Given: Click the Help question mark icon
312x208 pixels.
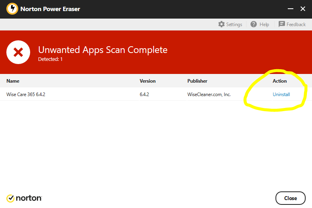Looking at the screenshot, I should pos(254,24).
